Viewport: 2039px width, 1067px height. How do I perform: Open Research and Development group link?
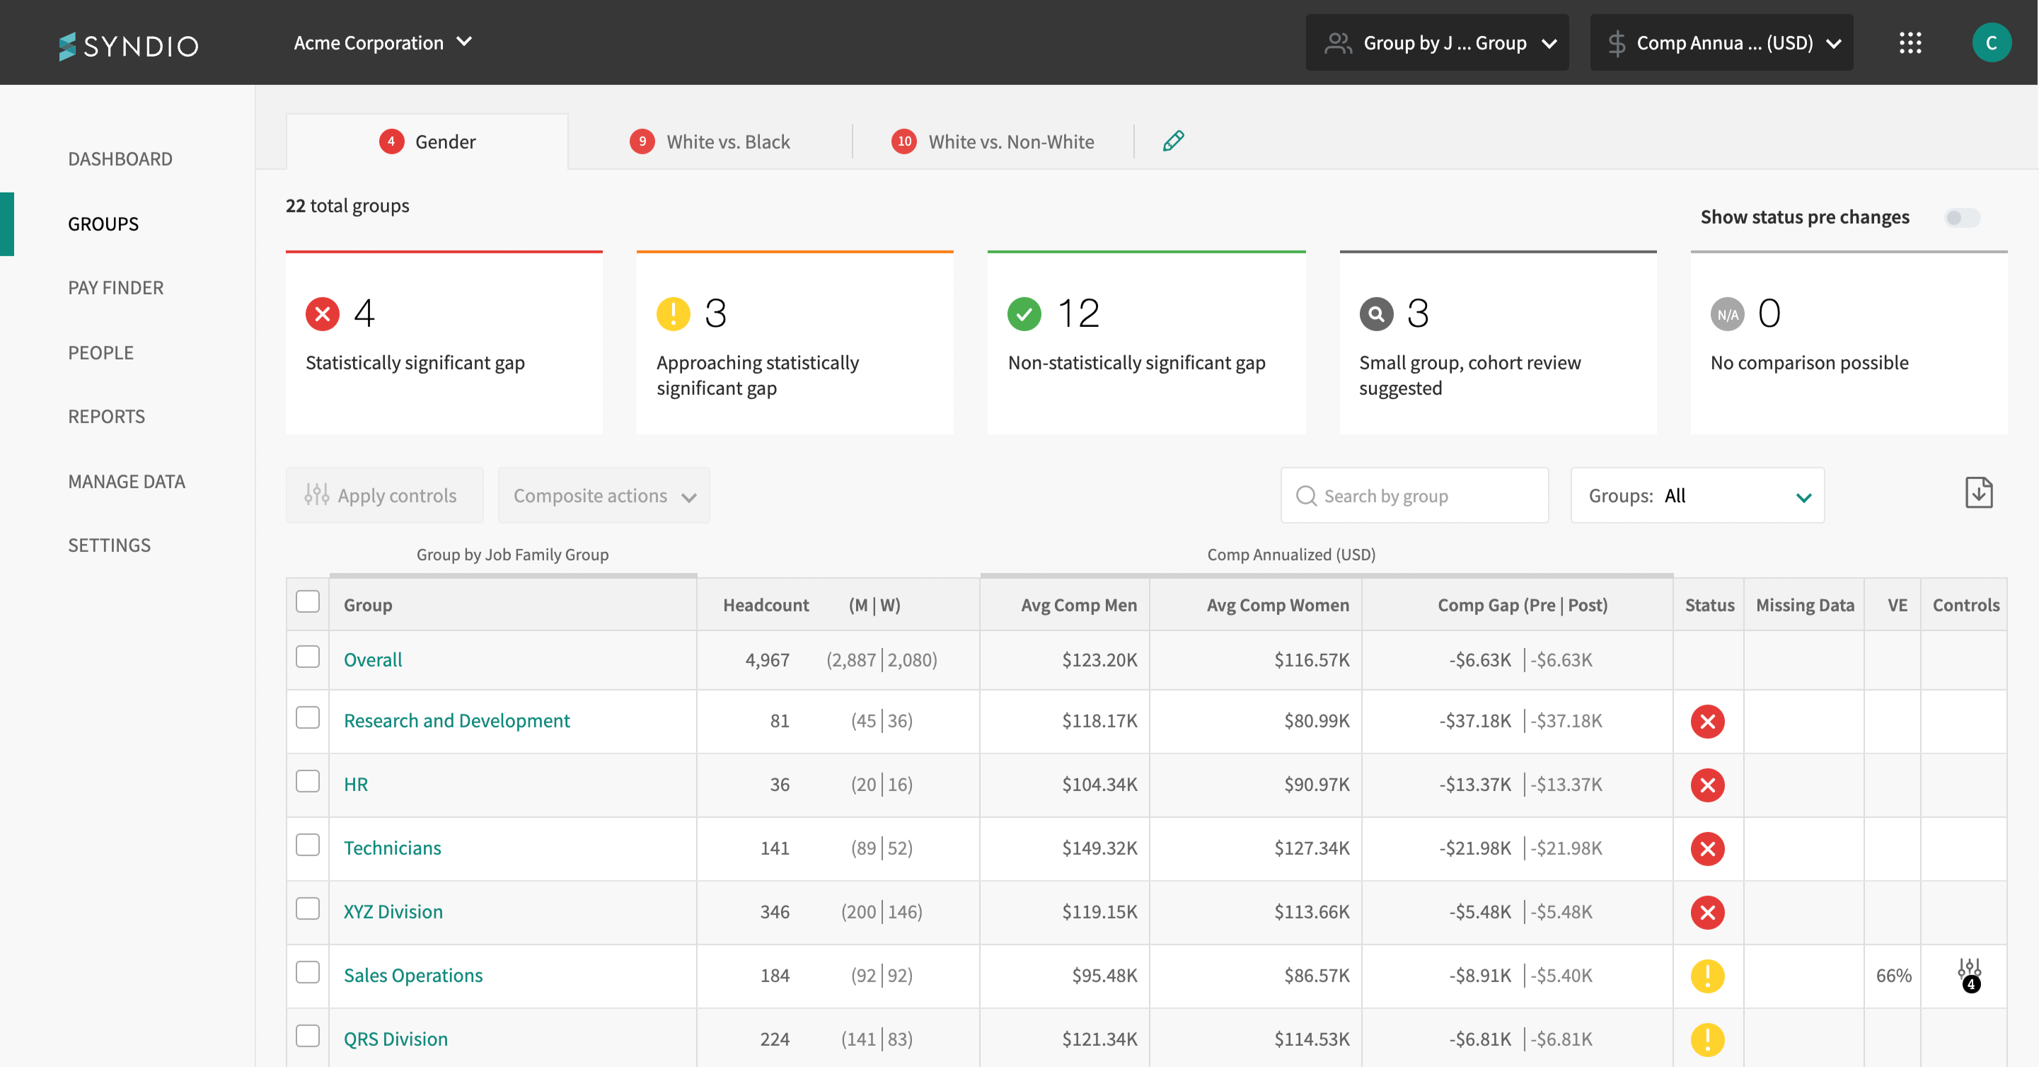pyautogui.click(x=456, y=720)
